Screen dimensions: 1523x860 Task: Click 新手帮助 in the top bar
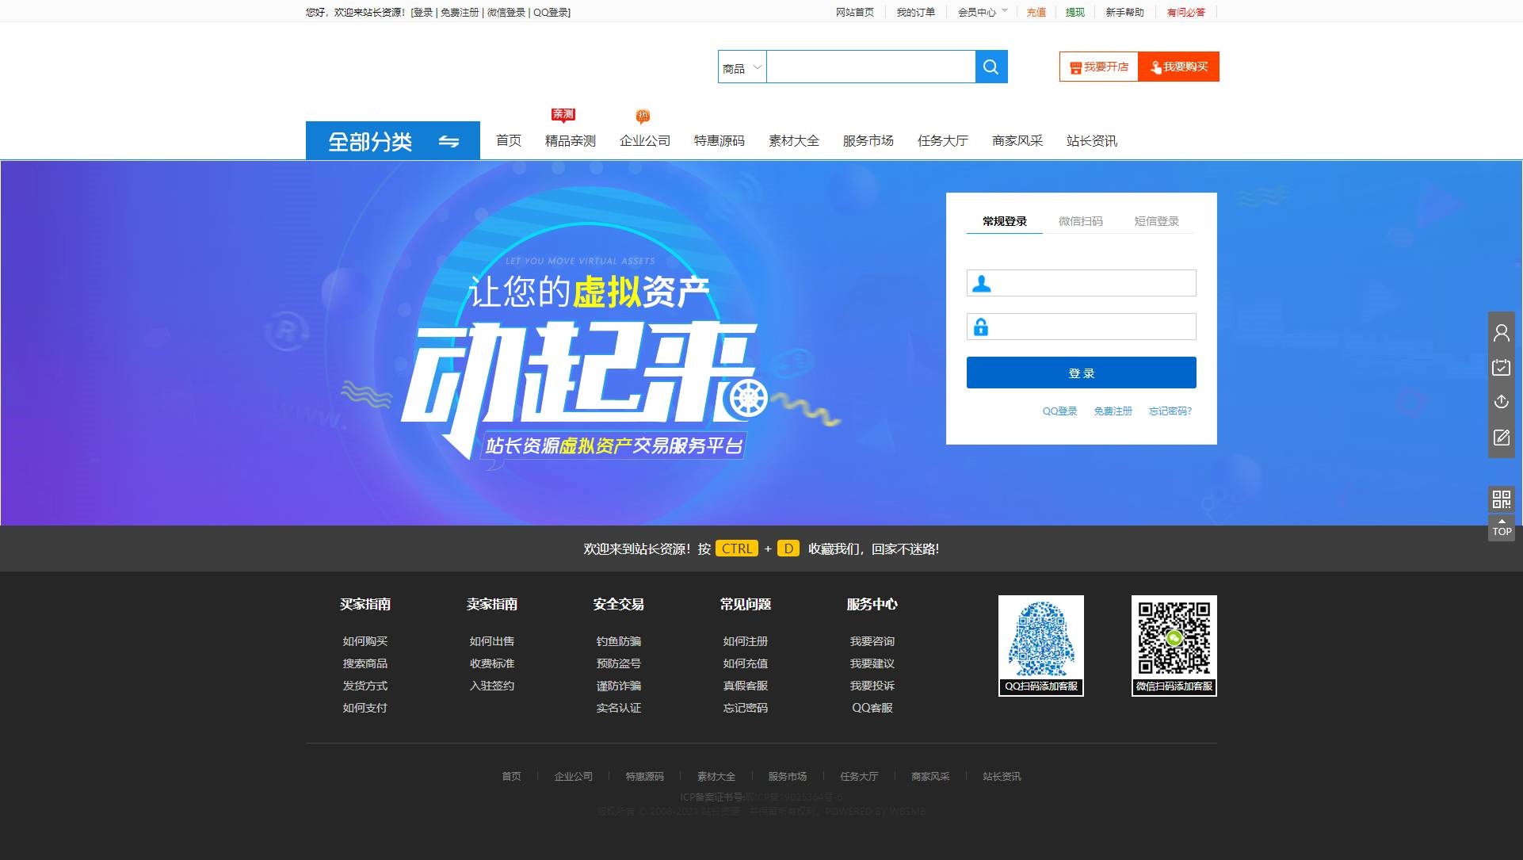[x=1124, y=12]
